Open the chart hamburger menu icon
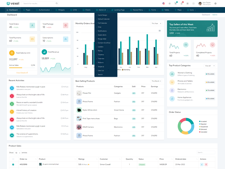 tap(160, 31)
